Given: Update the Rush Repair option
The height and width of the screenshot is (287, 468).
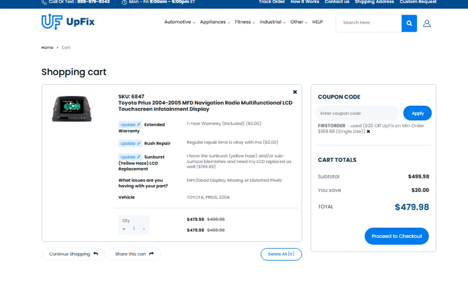Looking at the screenshot, I should tap(130, 143).
